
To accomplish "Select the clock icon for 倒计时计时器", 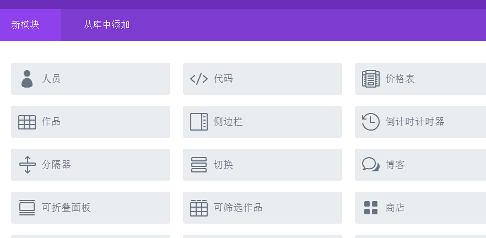I will (371, 122).
